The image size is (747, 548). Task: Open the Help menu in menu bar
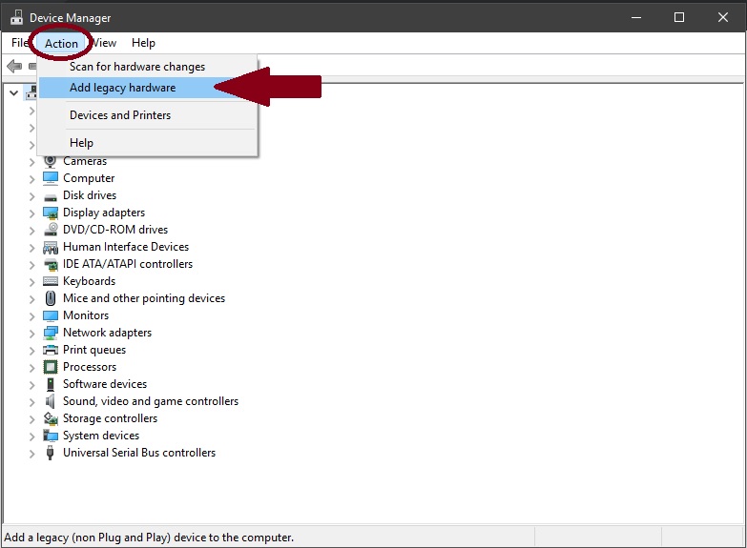point(143,43)
